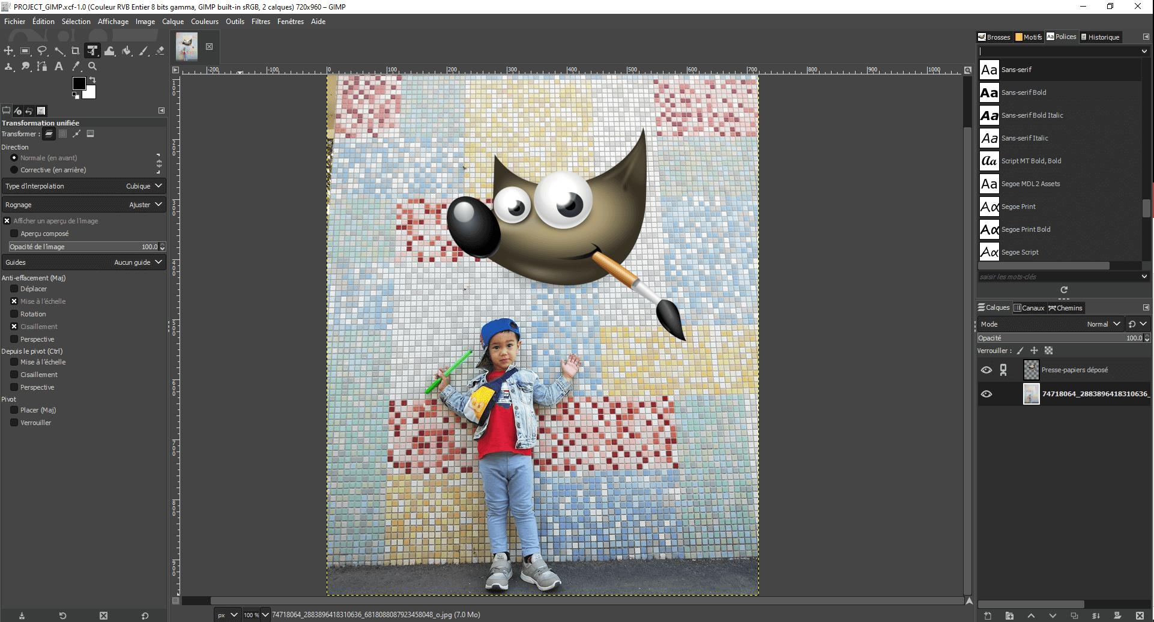Select the Text tool
1154x622 pixels.
click(59, 67)
